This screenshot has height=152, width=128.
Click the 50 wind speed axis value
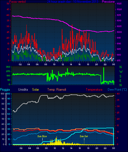8,4
